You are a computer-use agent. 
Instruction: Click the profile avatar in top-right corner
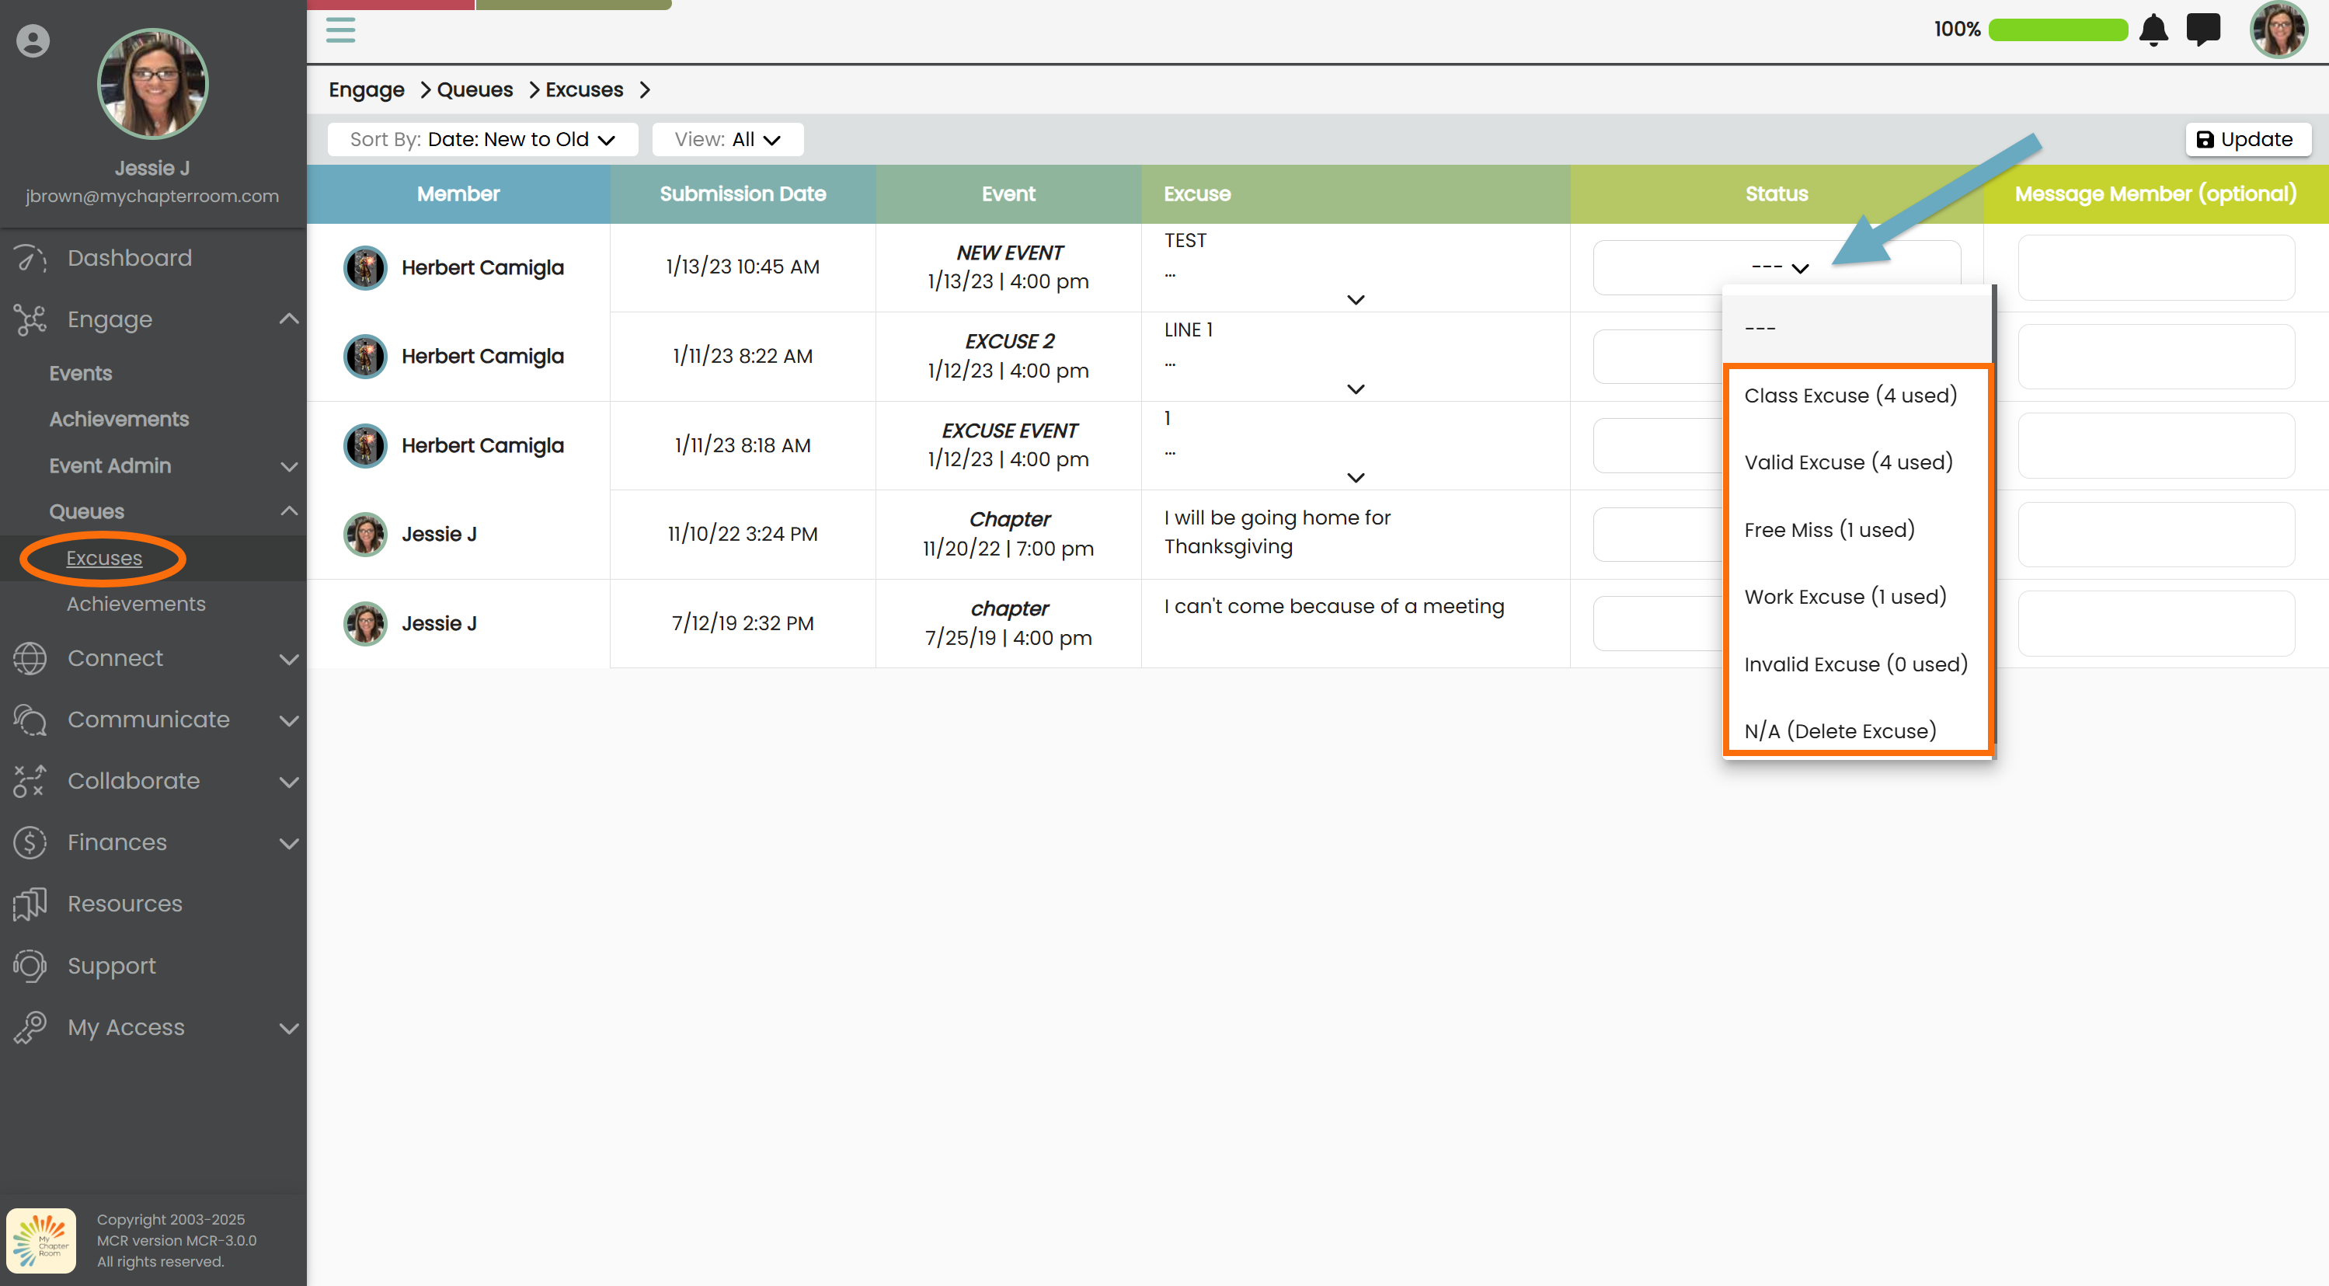[x=2279, y=30]
